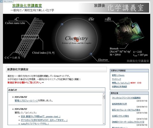Screen dimensions: 153x128
Task: Open the クリソタイル(アスベスト)の結晶構造 article
Action: point(126,98)
